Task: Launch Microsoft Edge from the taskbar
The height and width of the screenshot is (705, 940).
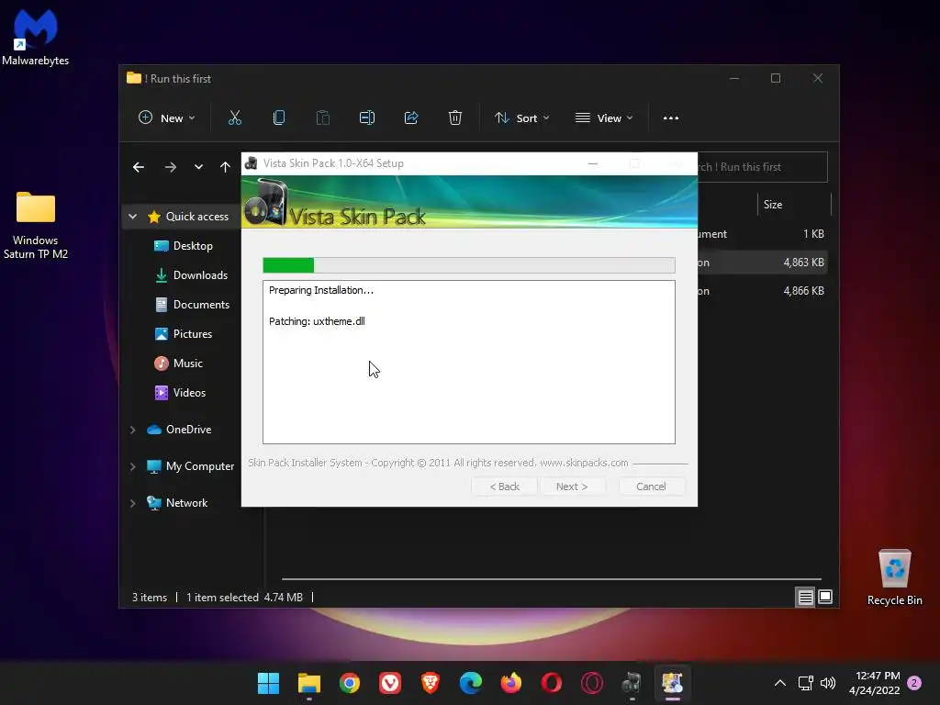Action: 471,683
